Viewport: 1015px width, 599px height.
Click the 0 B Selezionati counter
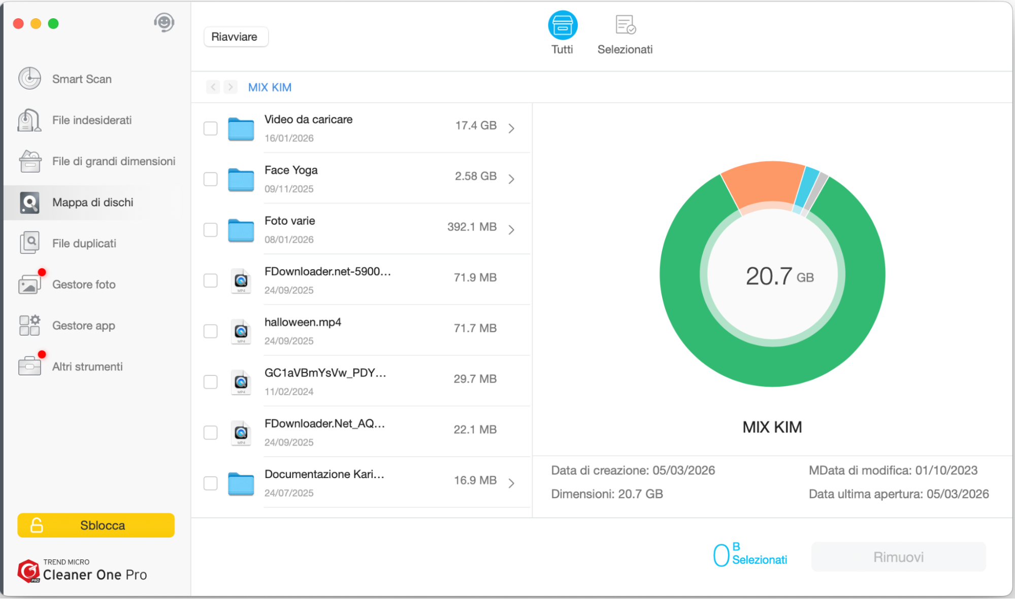coord(750,554)
